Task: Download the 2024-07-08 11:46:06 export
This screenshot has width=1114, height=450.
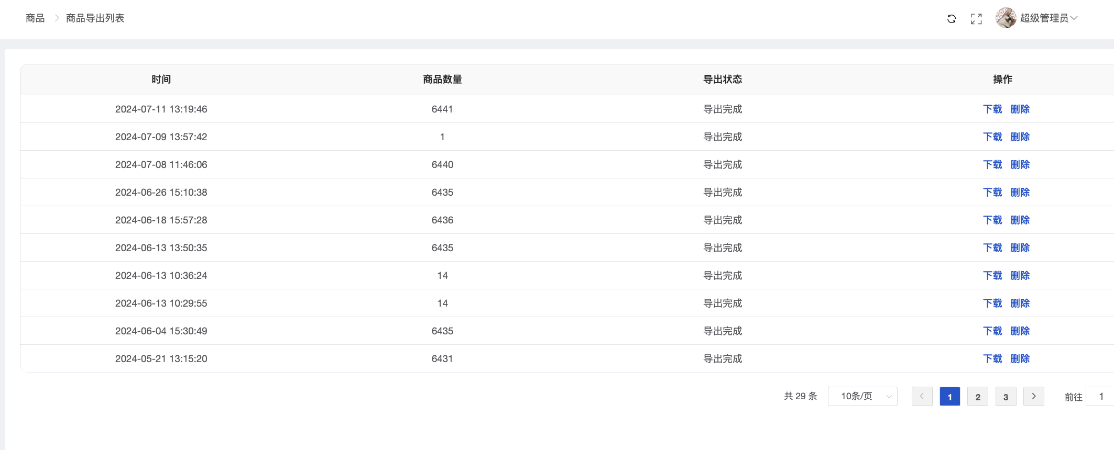Action: click(x=992, y=164)
